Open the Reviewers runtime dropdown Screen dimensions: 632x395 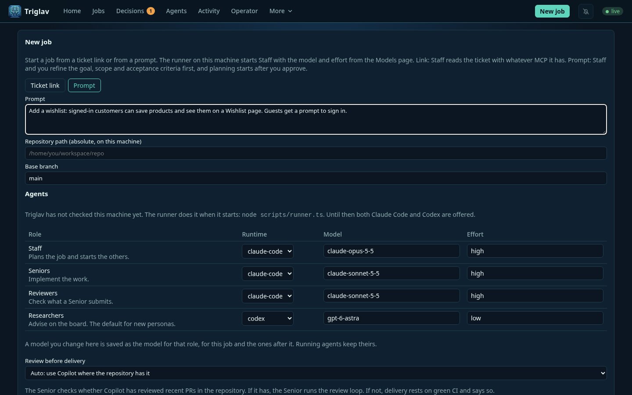coord(268,296)
